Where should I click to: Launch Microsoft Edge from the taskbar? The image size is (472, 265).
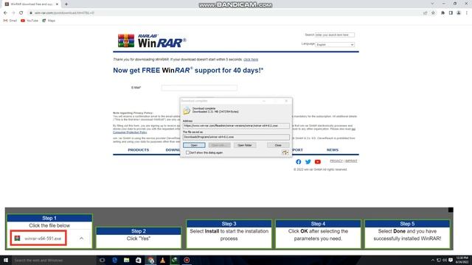tap(115, 260)
